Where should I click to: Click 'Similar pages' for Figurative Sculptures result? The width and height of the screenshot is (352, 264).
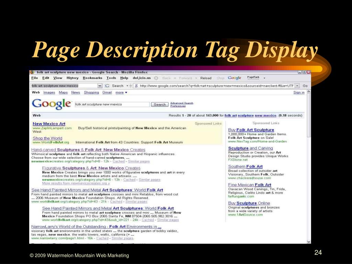(150, 179)
